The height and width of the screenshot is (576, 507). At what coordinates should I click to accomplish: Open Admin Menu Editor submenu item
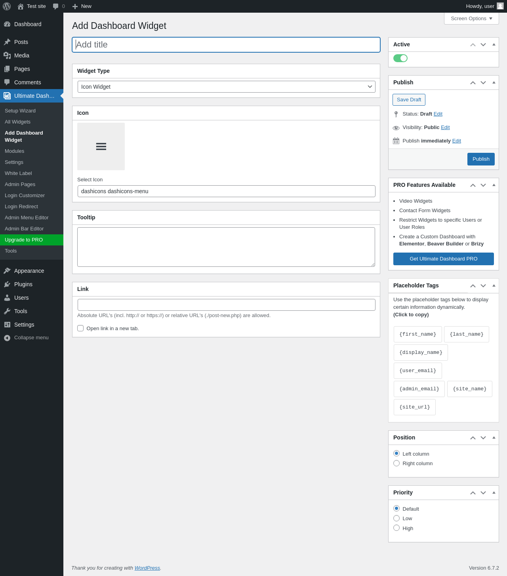[27, 217]
